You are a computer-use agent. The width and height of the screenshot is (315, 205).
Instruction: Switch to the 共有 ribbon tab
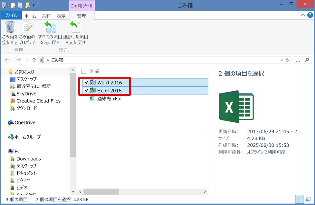pyautogui.click(x=46, y=16)
